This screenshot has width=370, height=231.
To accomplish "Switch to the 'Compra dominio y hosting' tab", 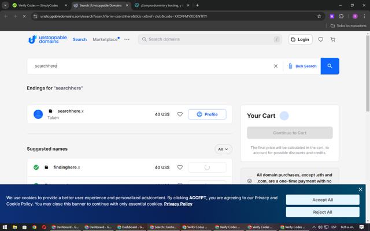I will pos(162,5).
